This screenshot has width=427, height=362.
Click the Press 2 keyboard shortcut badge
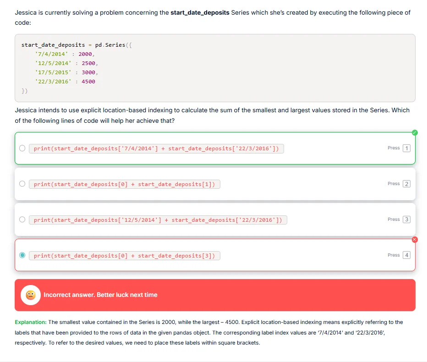(406, 184)
